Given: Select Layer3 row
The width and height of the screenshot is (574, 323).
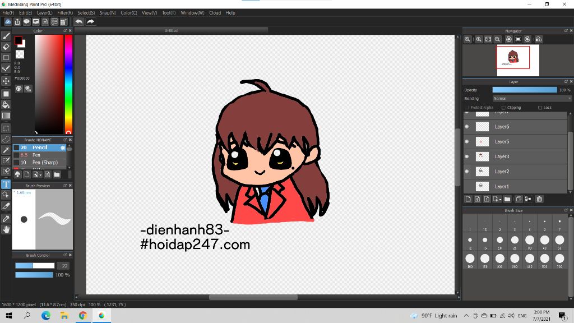Looking at the screenshot, I should tap(516, 157).
